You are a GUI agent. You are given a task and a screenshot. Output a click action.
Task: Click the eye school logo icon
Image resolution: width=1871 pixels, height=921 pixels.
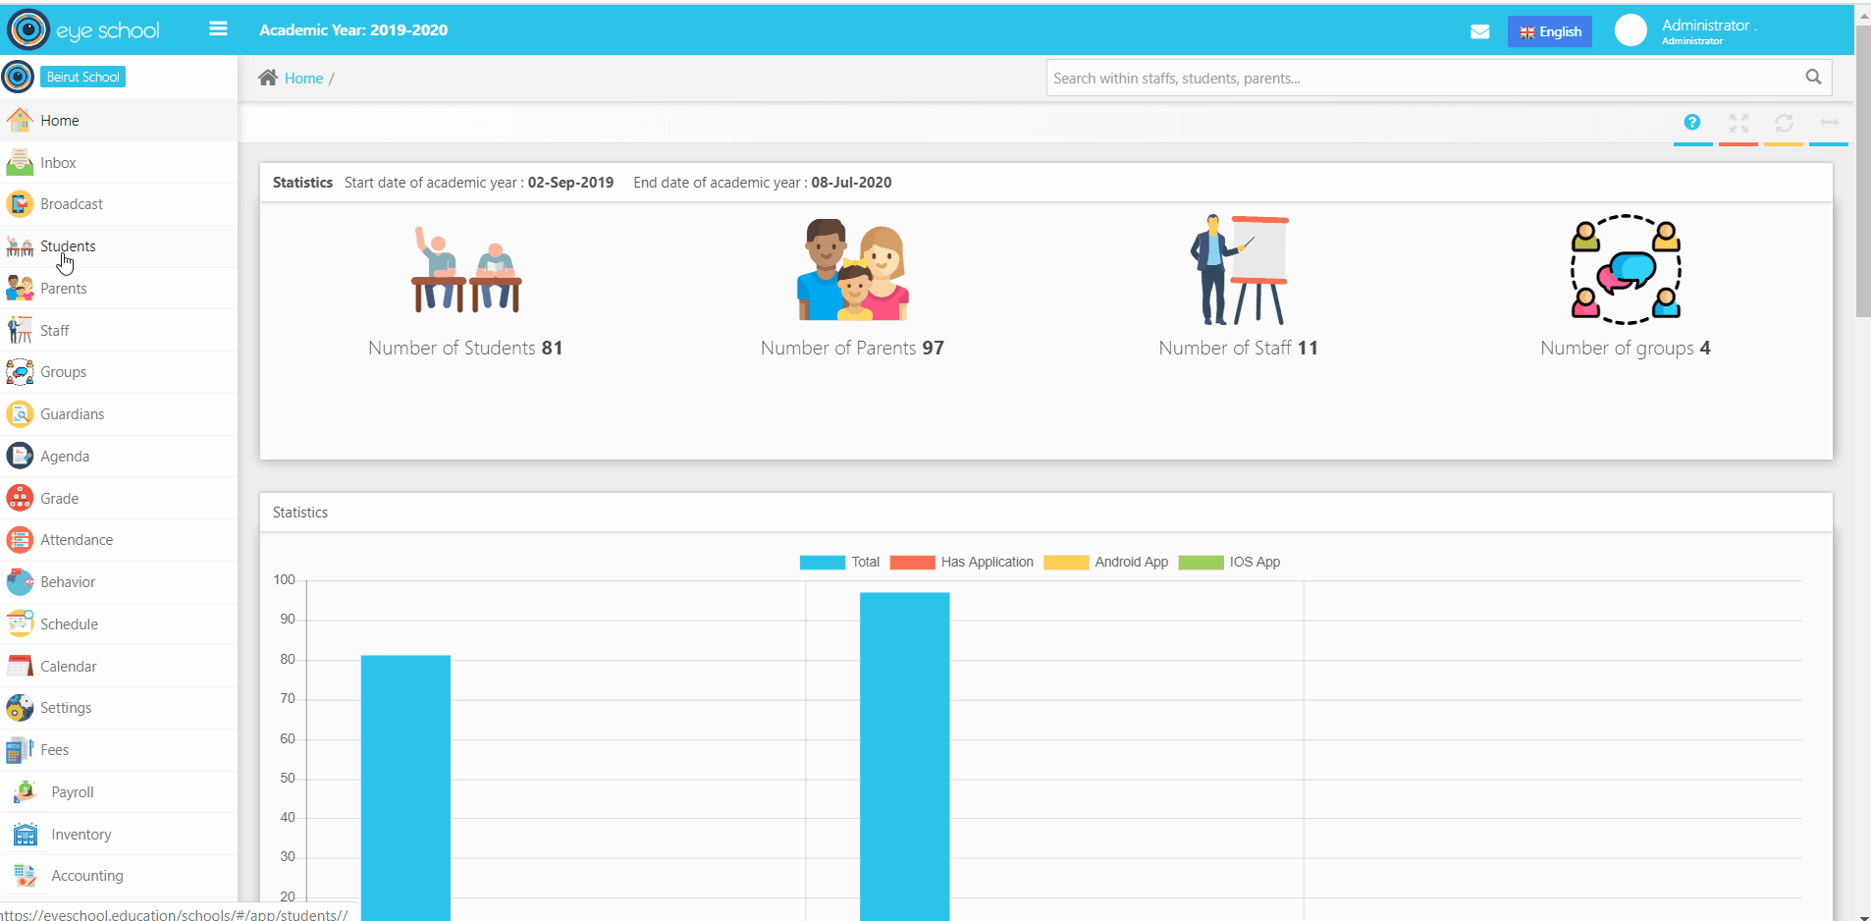[28, 29]
